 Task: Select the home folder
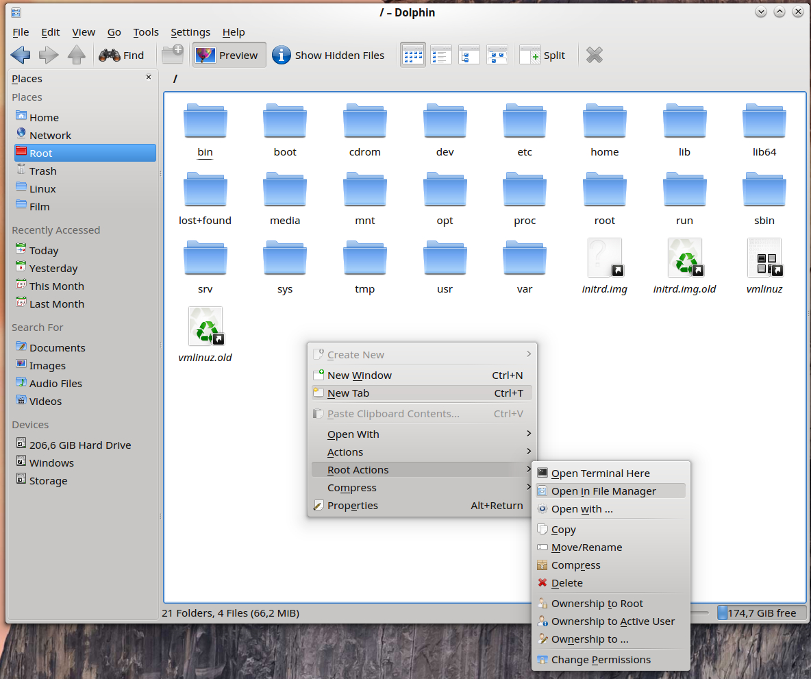tap(605, 130)
